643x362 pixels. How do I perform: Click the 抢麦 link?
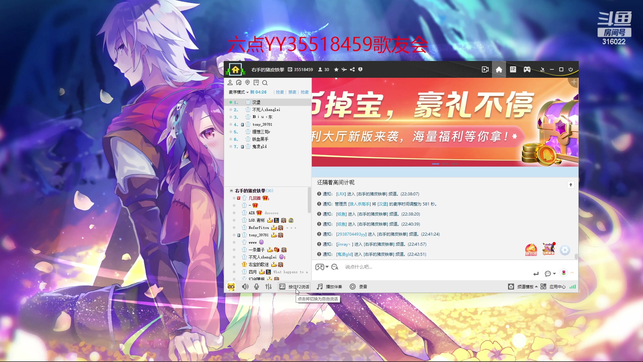point(305,92)
